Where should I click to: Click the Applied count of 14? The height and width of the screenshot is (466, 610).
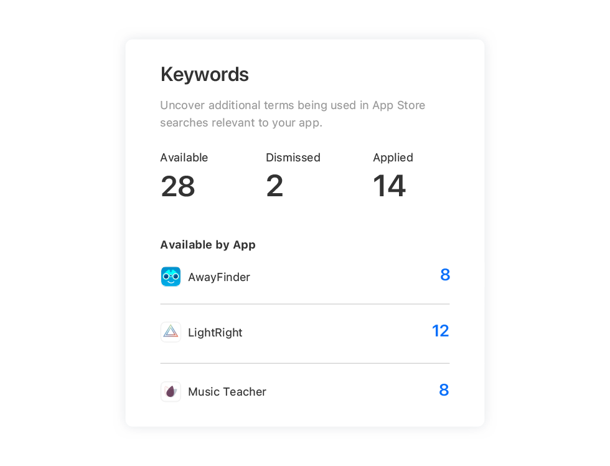pyautogui.click(x=390, y=186)
